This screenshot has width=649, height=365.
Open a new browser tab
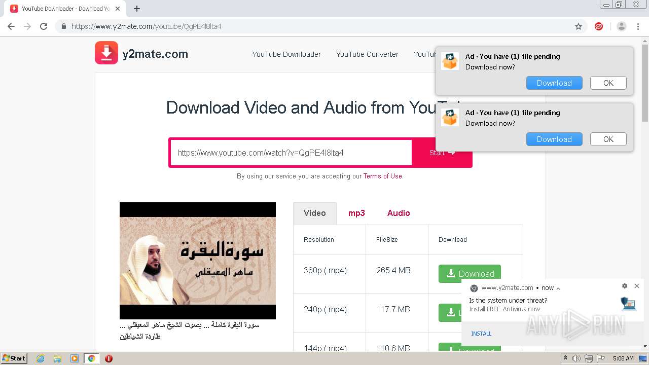pyautogui.click(x=136, y=9)
